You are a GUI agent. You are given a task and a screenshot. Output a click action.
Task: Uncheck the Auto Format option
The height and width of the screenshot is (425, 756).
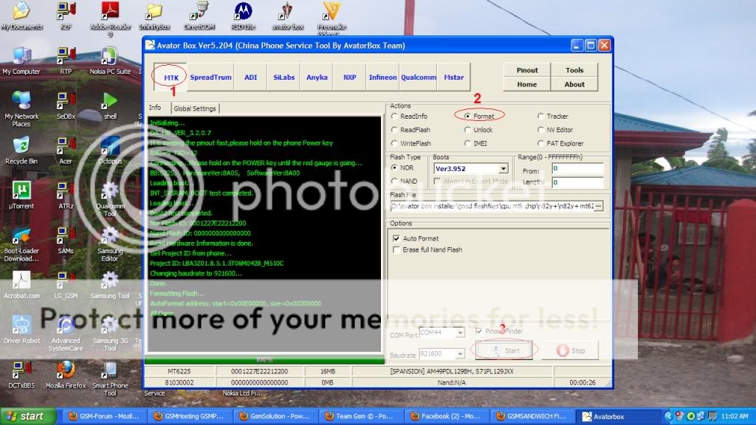[396, 238]
